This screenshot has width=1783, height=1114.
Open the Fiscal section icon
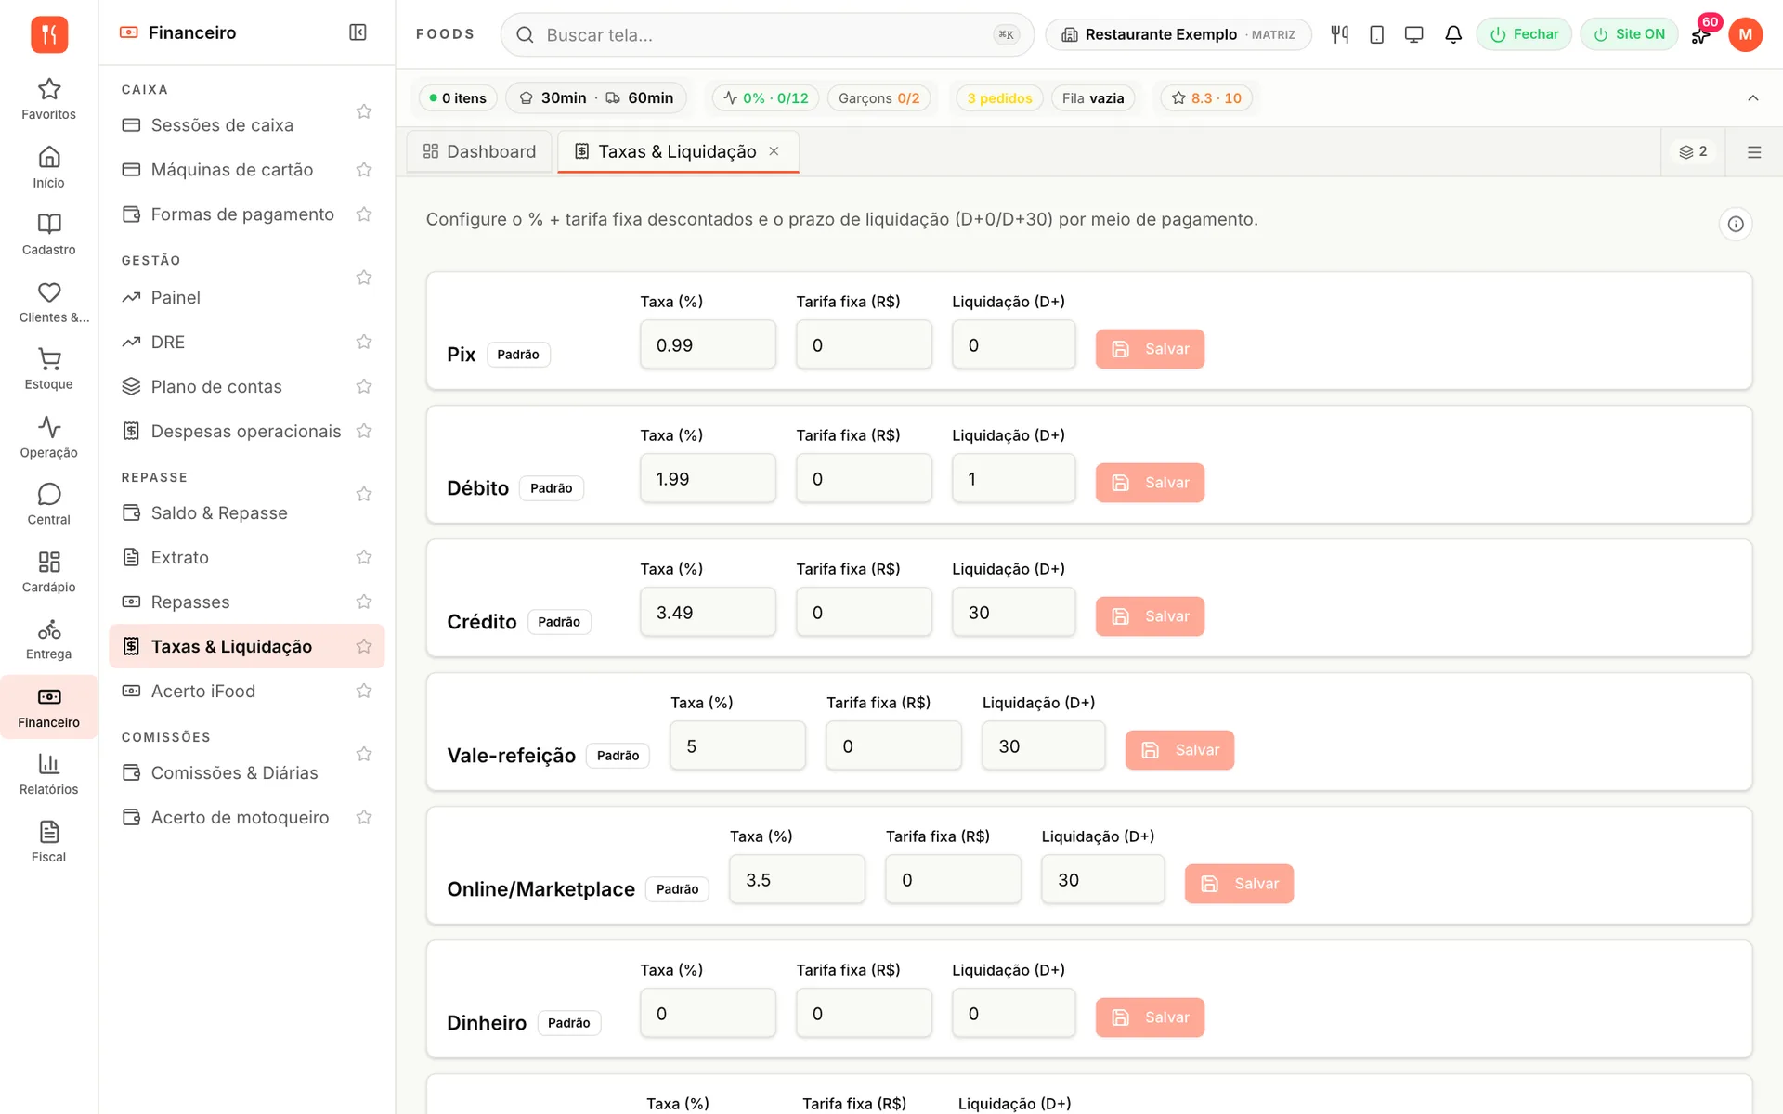(48, 842)
